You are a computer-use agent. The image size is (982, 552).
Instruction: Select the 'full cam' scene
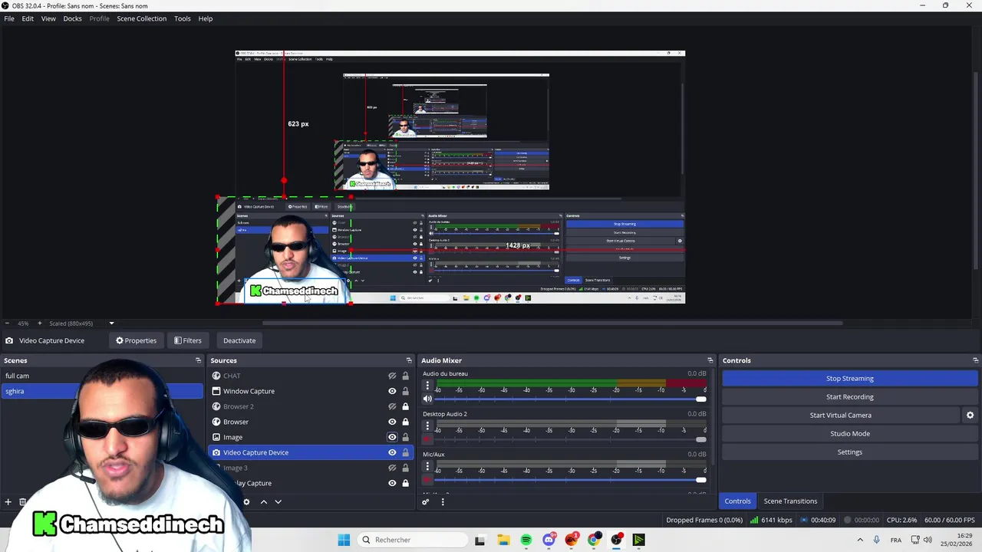click(102, 376)
